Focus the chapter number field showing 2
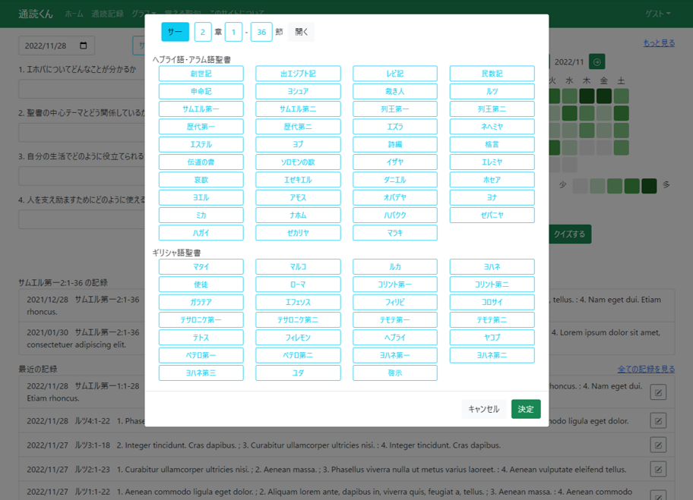 [x=203, y=32]
